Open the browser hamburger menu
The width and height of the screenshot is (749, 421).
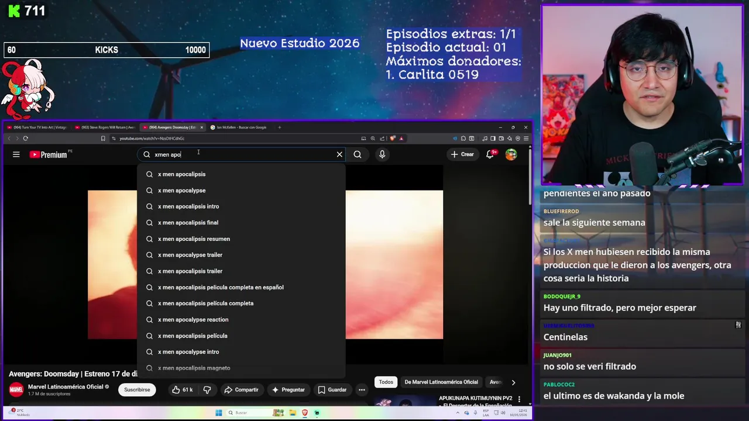tap(526, 139)
